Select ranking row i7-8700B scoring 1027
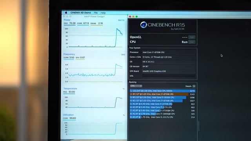 click(162, 101)
